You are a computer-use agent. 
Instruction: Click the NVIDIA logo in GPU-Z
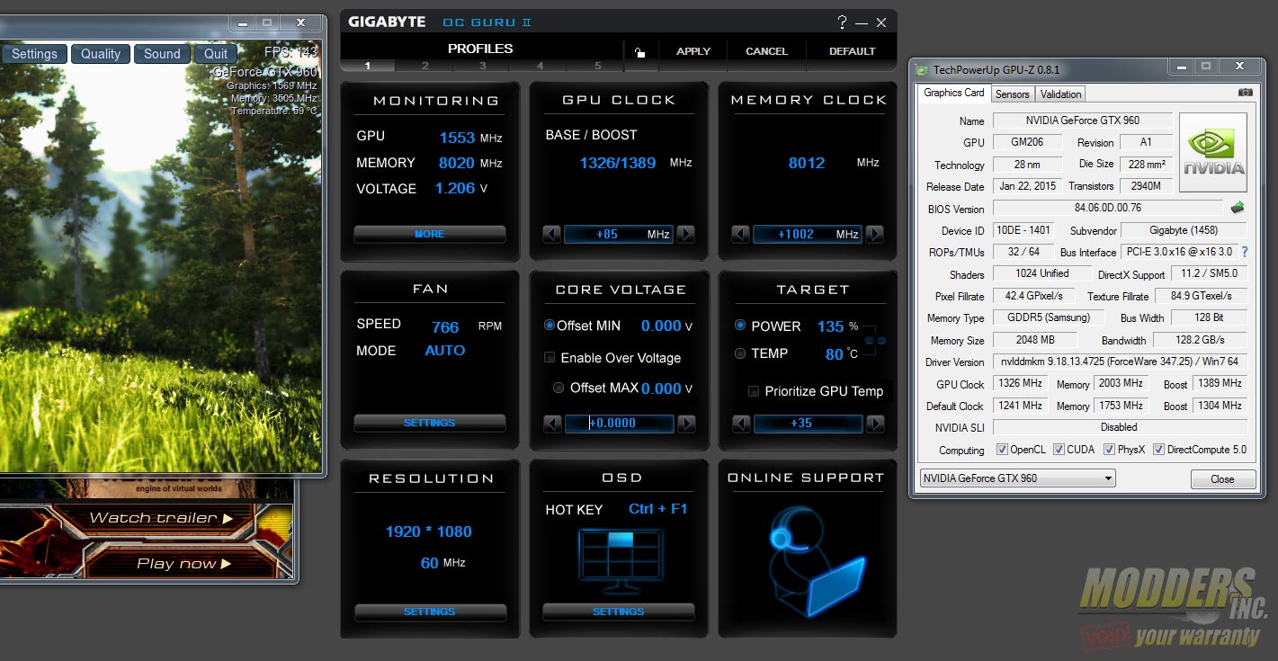coord(1213,153)
